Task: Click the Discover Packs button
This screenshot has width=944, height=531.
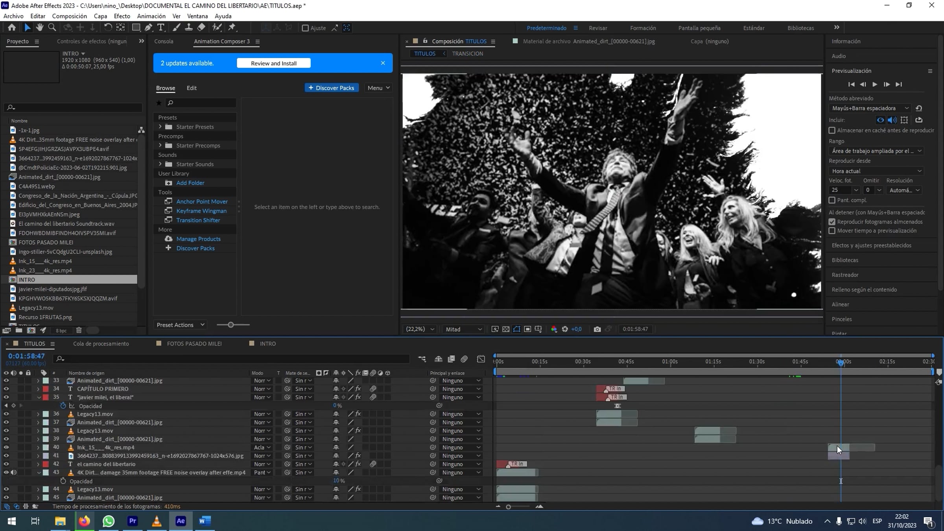Action: pyautogui.click(x=331, y=88)
